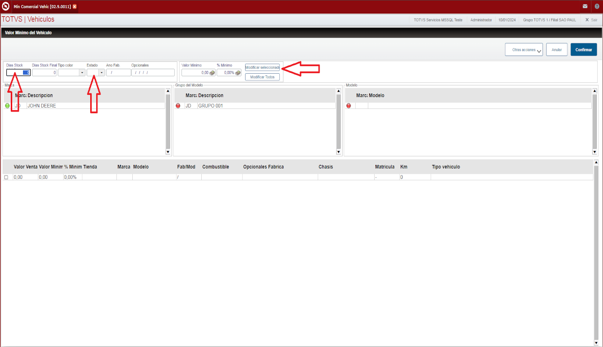Click the Administrador user label
Screen dimensions: 603x347
[481, 20]
